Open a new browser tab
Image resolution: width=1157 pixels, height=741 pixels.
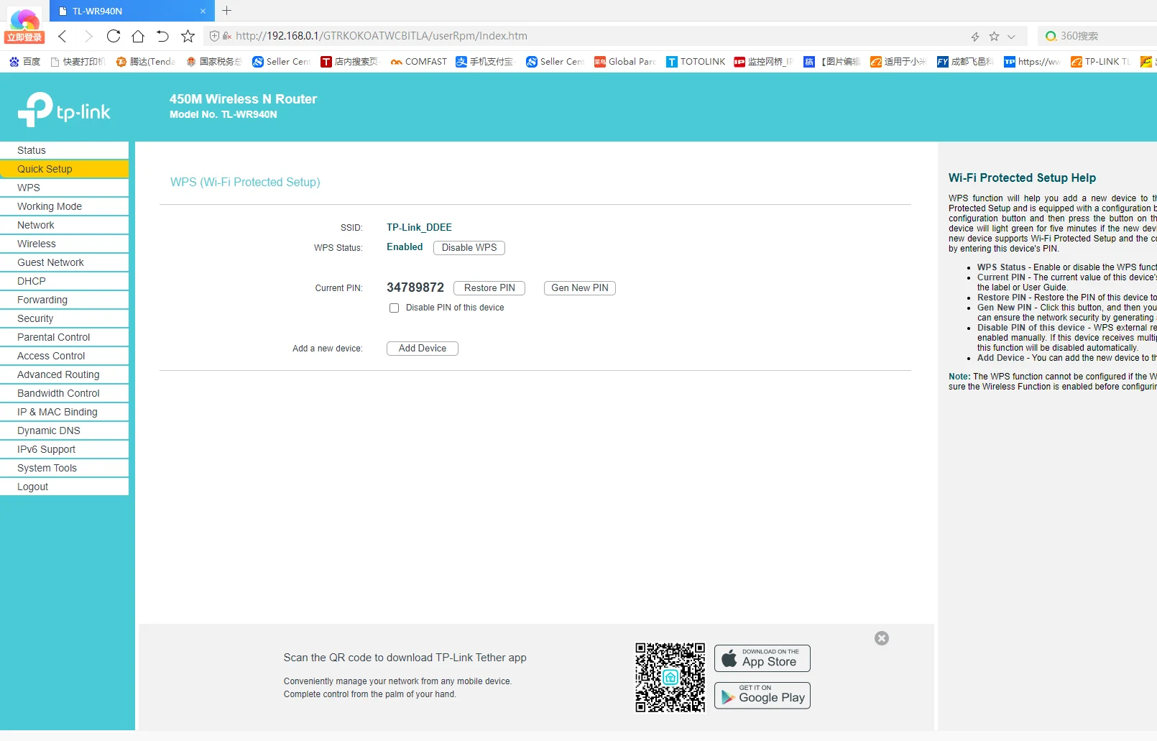(x=227, y=11)
